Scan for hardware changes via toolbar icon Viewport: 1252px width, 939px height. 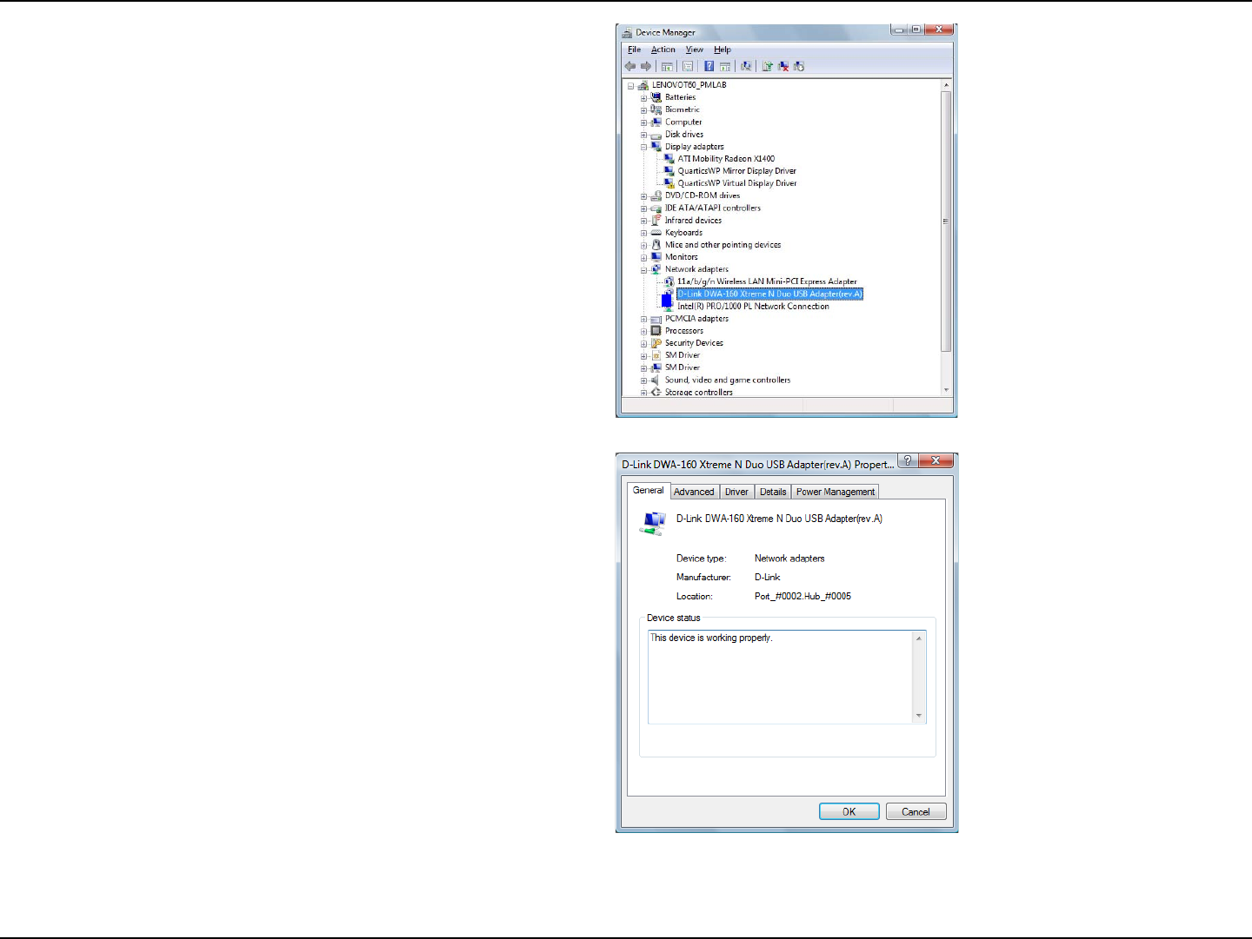point(746,66)
